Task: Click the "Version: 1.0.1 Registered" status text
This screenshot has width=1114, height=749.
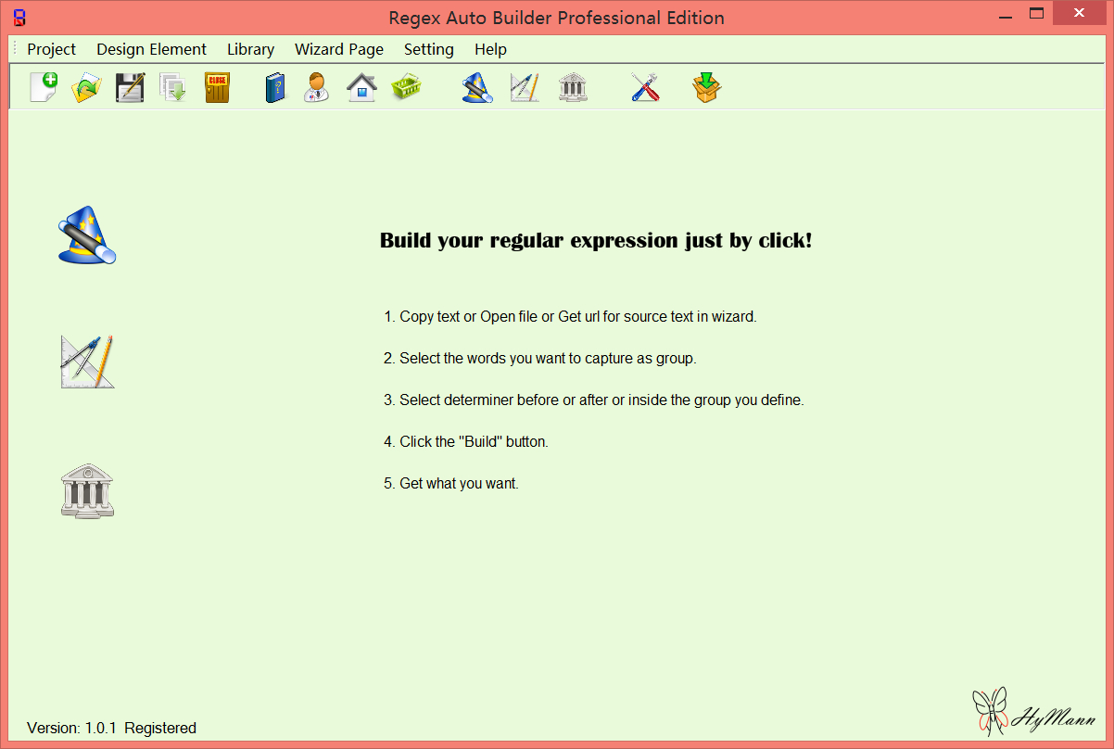Action: [111, 729]
